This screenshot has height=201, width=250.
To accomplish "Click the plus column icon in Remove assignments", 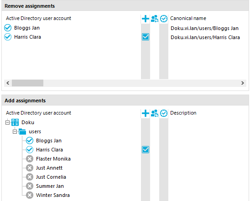I will [x=145, y=19].
